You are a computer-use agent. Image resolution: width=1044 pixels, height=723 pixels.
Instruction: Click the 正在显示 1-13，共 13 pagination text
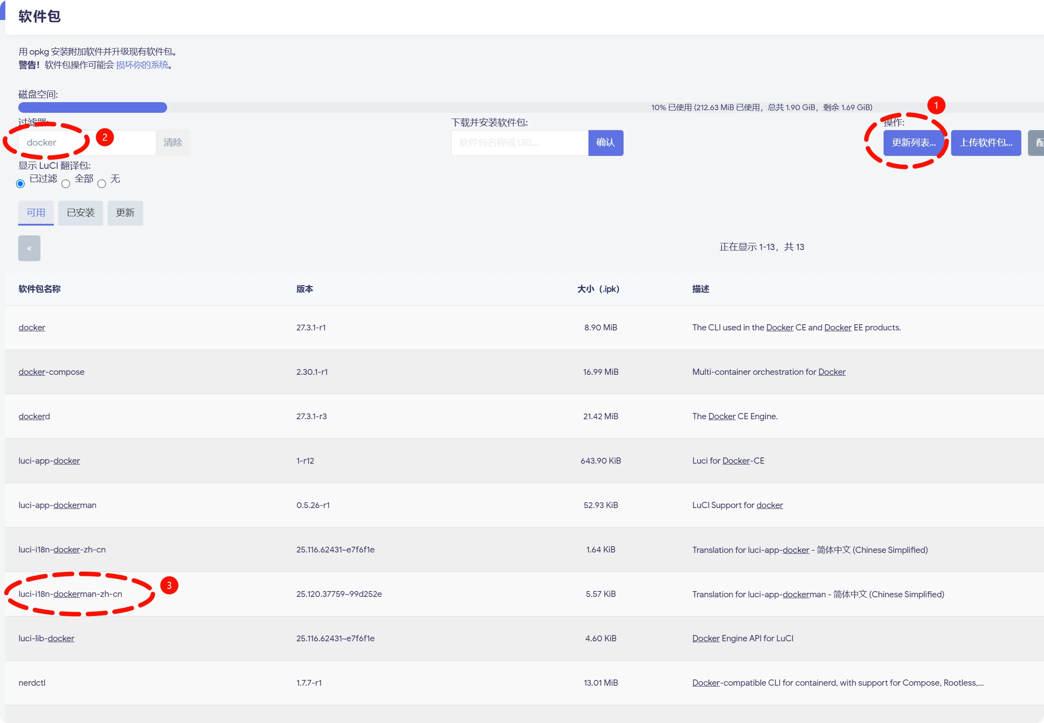[762, 247]
